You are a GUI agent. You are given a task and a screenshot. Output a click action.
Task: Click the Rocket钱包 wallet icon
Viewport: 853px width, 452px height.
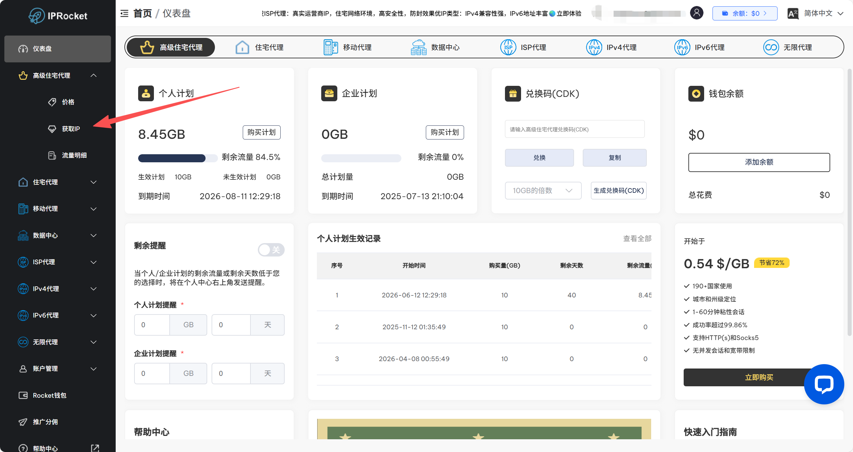[x=23, y=395]
